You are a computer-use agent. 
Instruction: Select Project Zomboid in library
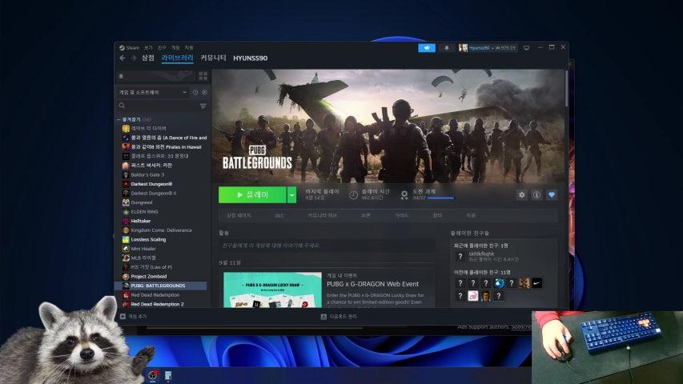click(149, 277)
